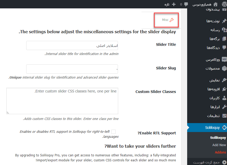Viewport: 227px width, 165px height.
Task: Click the box icon next to محصولات
Action: pos(224,68)
